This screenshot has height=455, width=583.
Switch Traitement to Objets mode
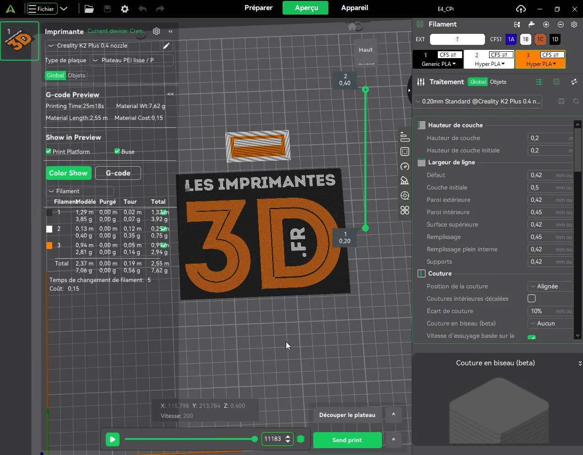click(x=498, y=82)
